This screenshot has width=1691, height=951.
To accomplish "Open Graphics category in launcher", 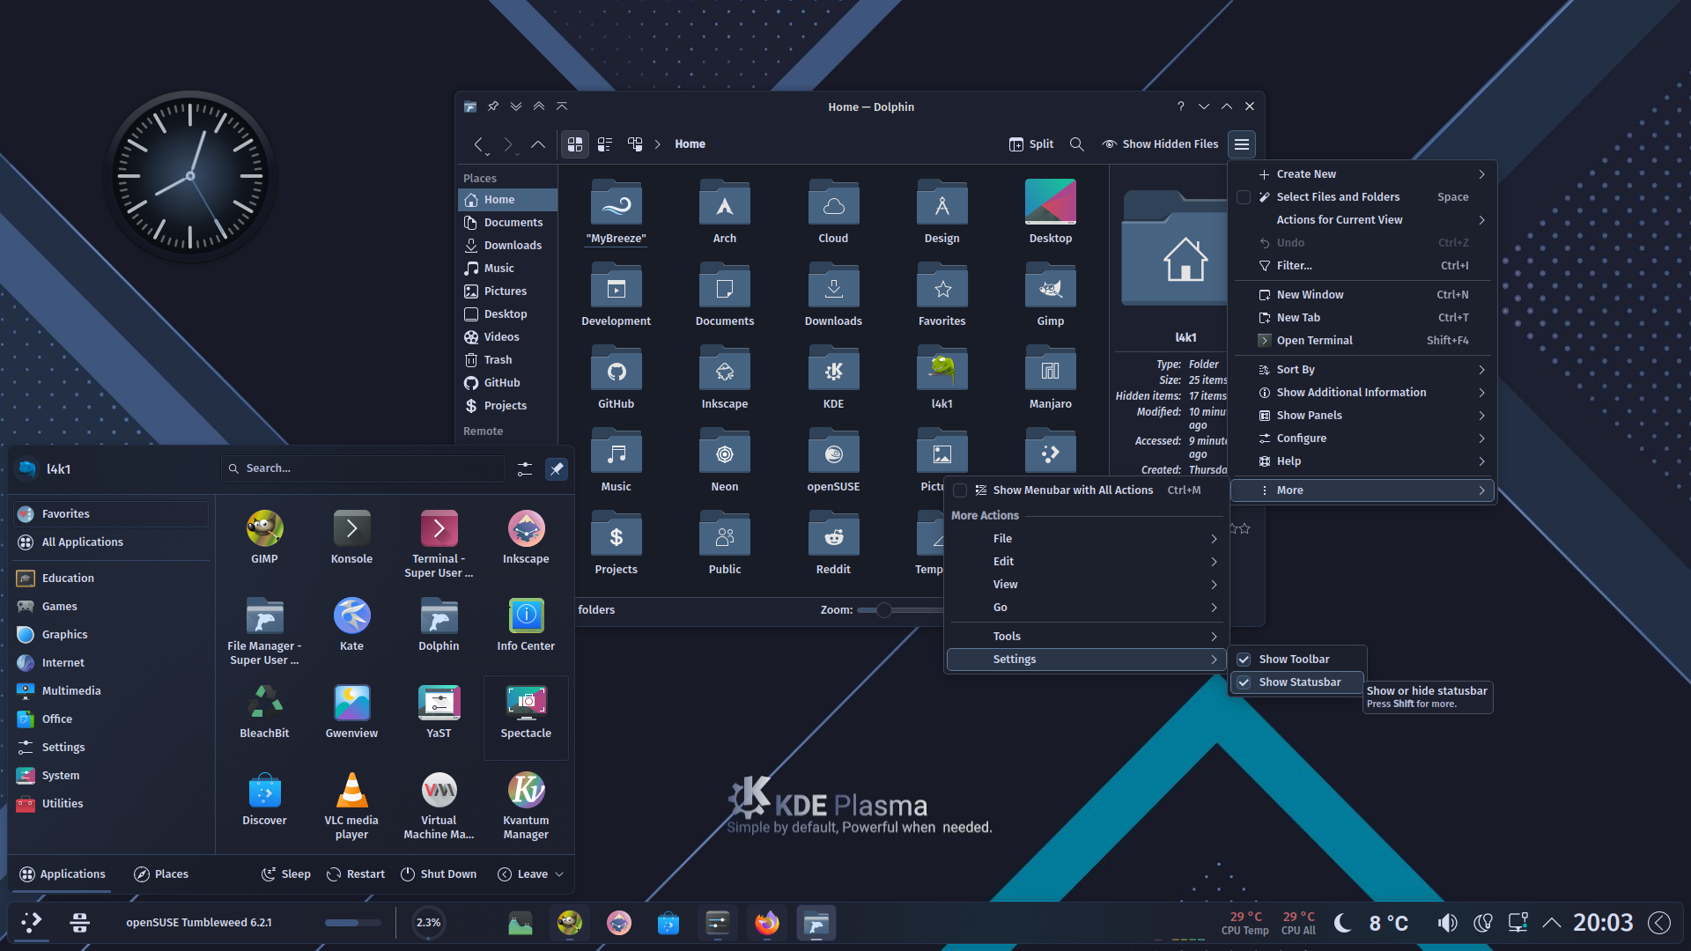I will point(112,635).
